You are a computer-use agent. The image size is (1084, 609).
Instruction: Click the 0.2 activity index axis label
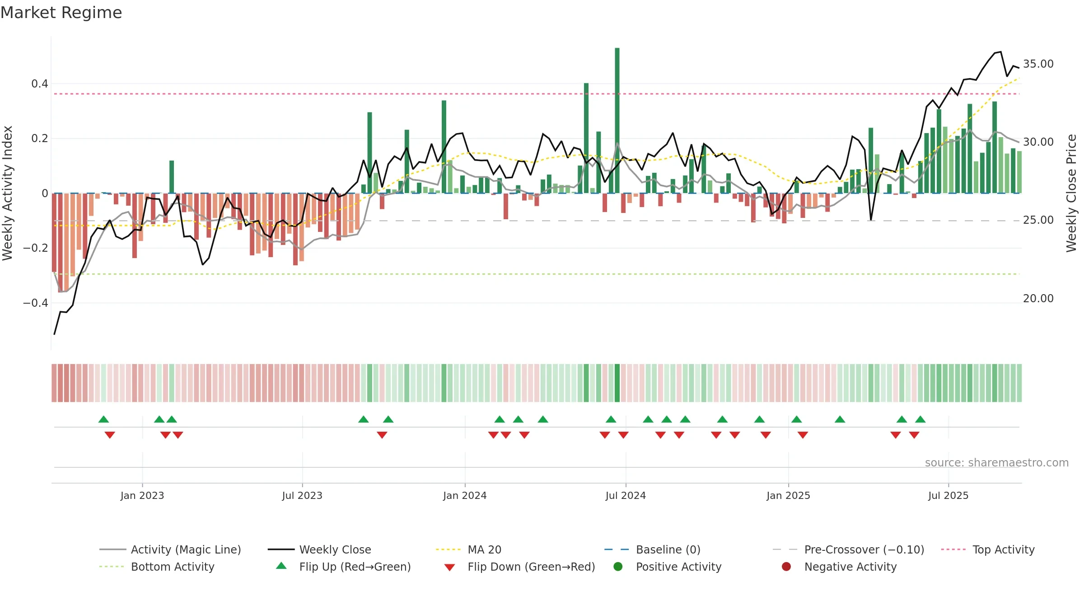tap(40, 138)
